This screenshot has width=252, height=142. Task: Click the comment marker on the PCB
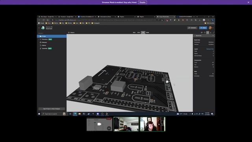(167, 82)
